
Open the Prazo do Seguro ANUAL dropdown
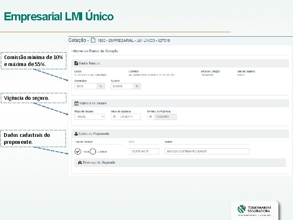click(90, 117)
